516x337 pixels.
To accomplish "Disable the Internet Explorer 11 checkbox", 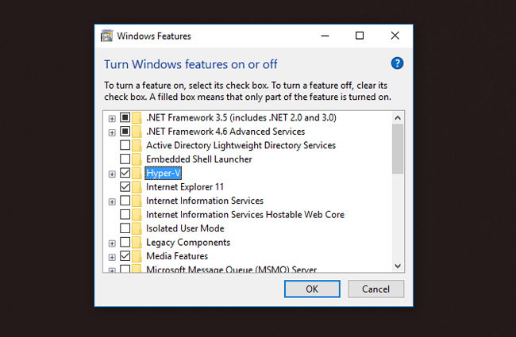I will (125, 187).
